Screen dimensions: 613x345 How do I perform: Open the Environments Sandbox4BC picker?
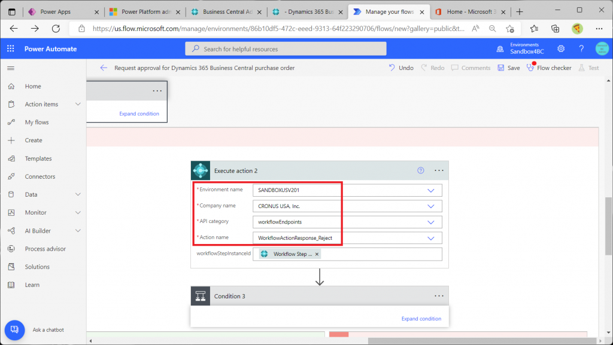click(520, 49)
